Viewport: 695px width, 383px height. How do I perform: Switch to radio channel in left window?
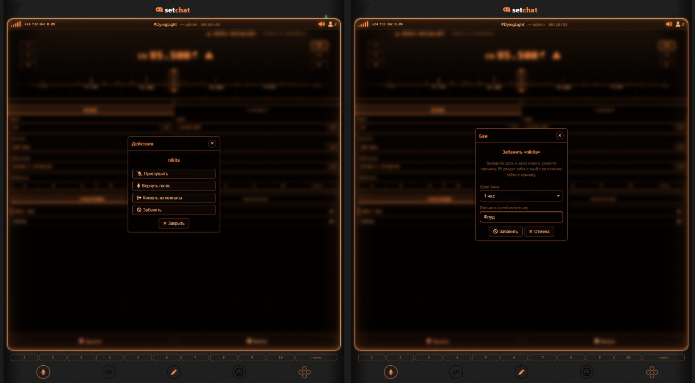click(316, 357)
